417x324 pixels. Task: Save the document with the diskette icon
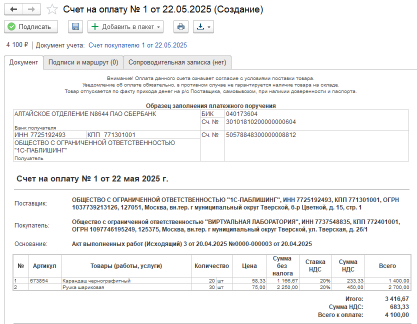click(75, 26)
